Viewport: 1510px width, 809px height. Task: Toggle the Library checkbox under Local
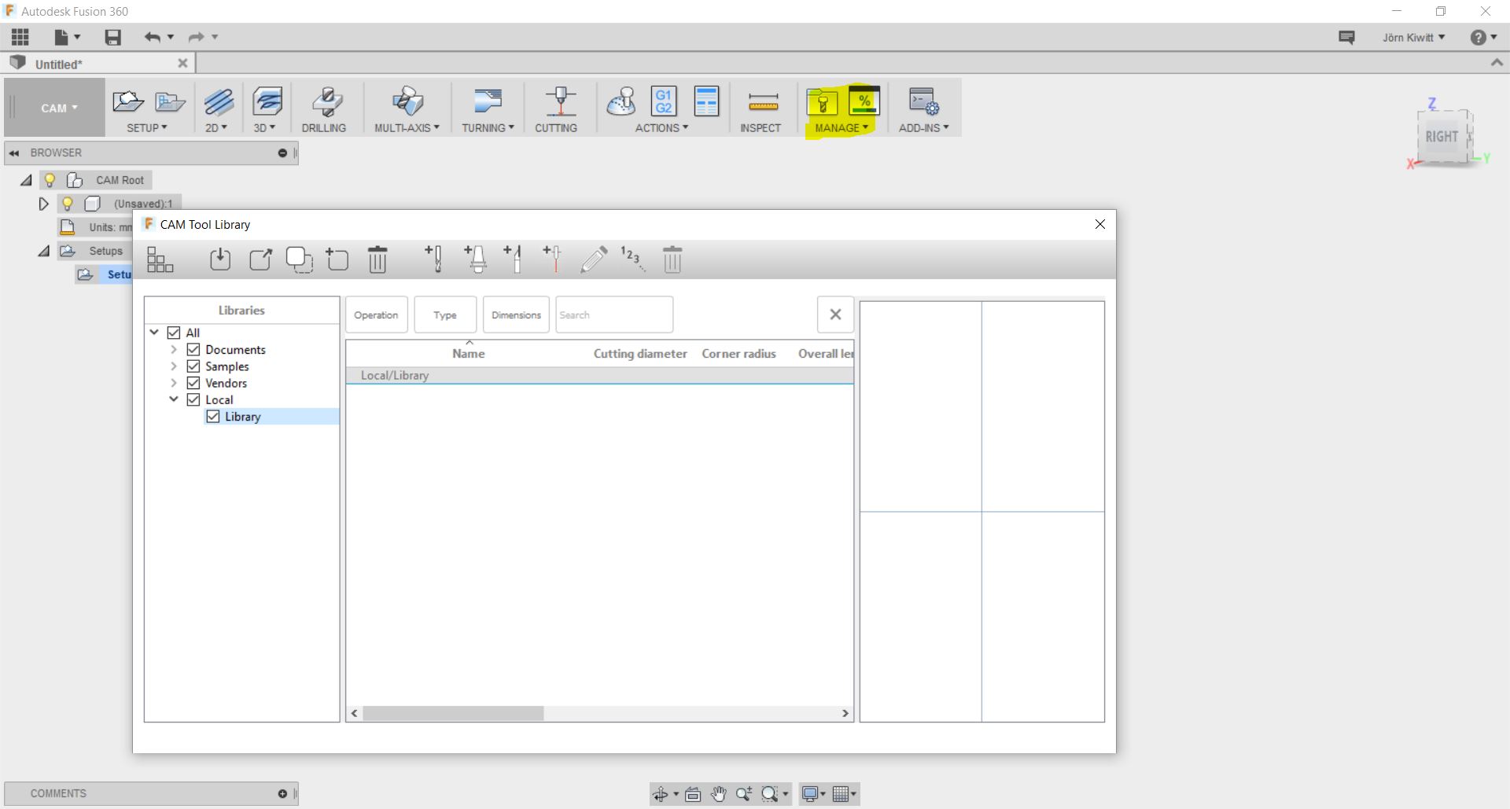point(213,417)
